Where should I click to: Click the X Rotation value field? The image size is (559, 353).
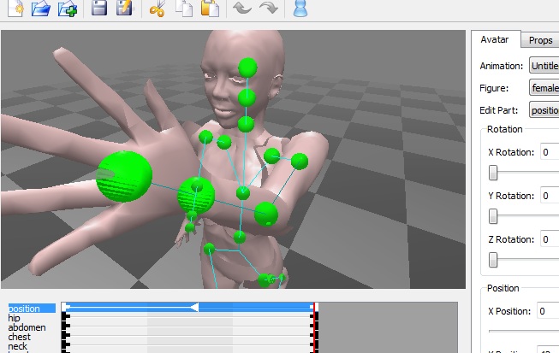550,152
